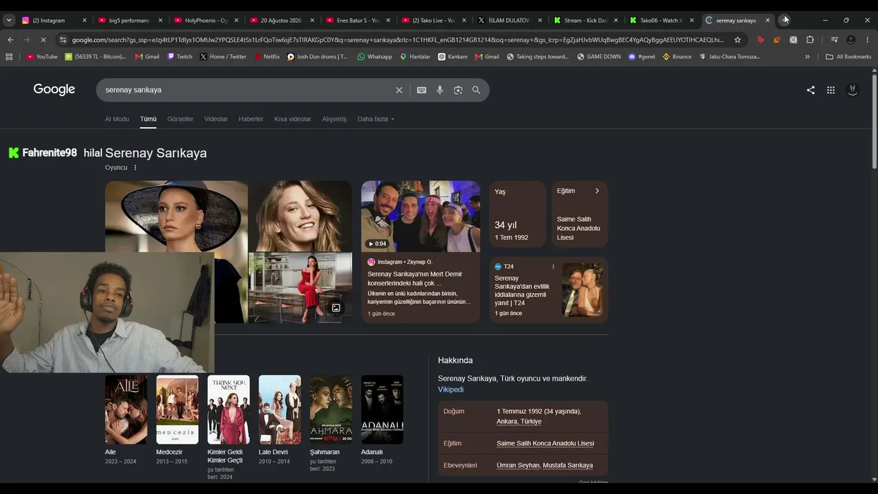Image resolution: width=878 pixels, height=494 pixels.
Task: Switch to the Alışveriş tab
Action: click(334, 119)
